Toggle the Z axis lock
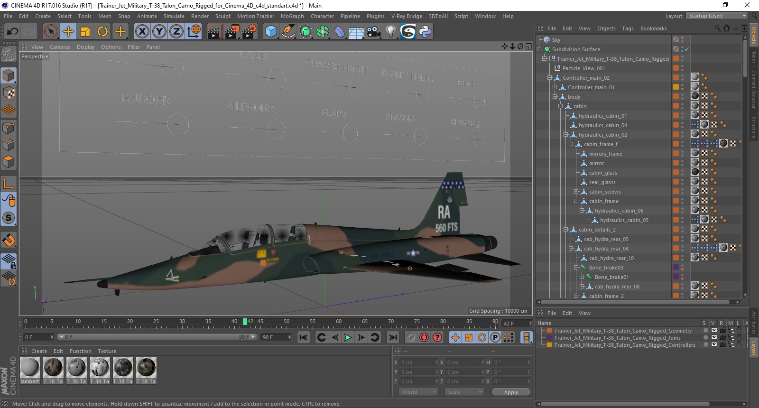Viewport: 759px width, 408px height. 176,32
